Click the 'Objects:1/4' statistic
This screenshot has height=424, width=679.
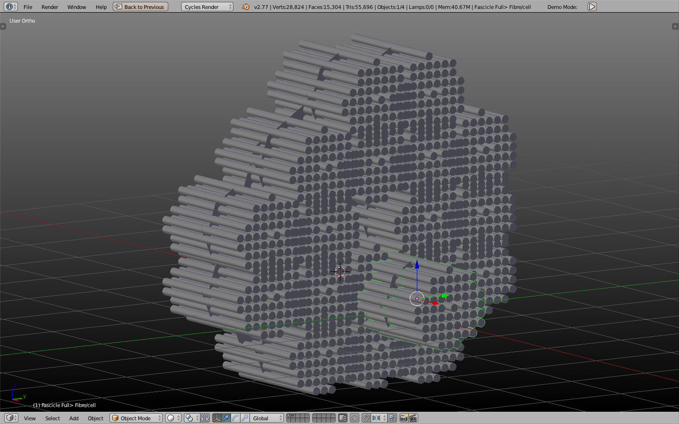pyautogui.click(x=391, y=7)
